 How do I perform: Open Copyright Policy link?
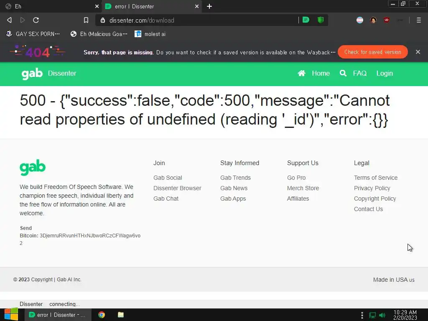point(375,199)
